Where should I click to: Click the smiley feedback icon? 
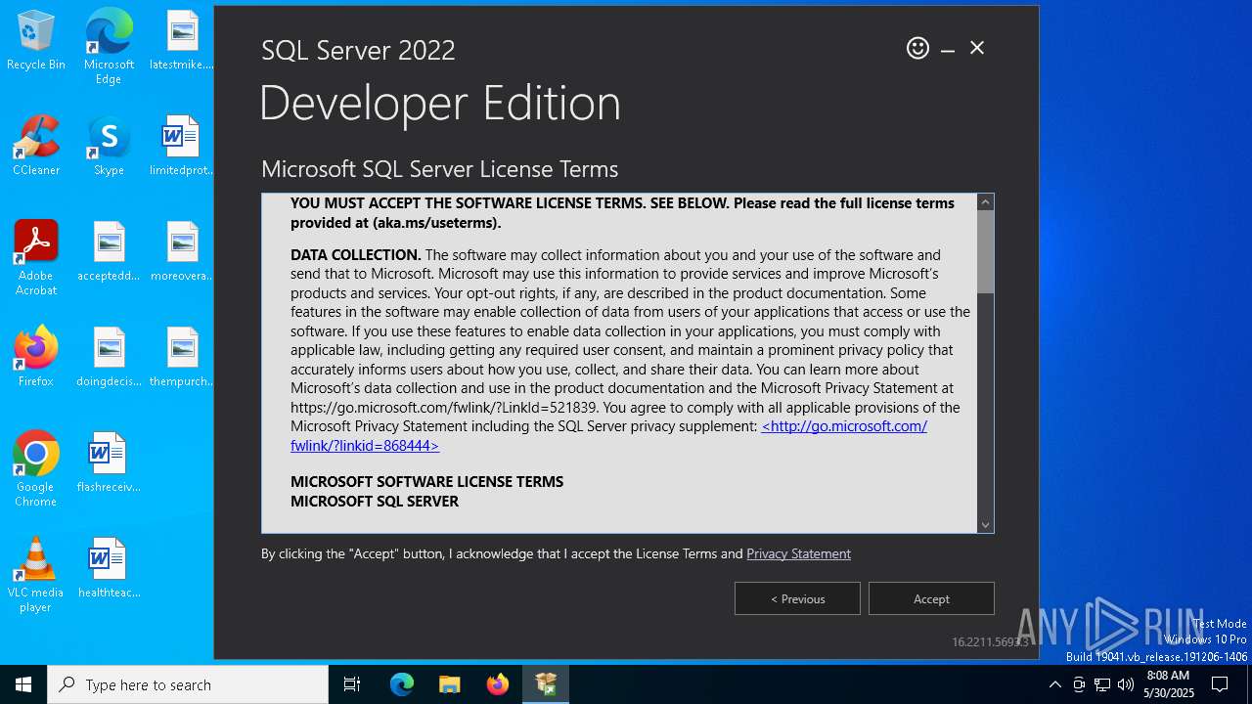pyautogui.click(x=917, y=48)
